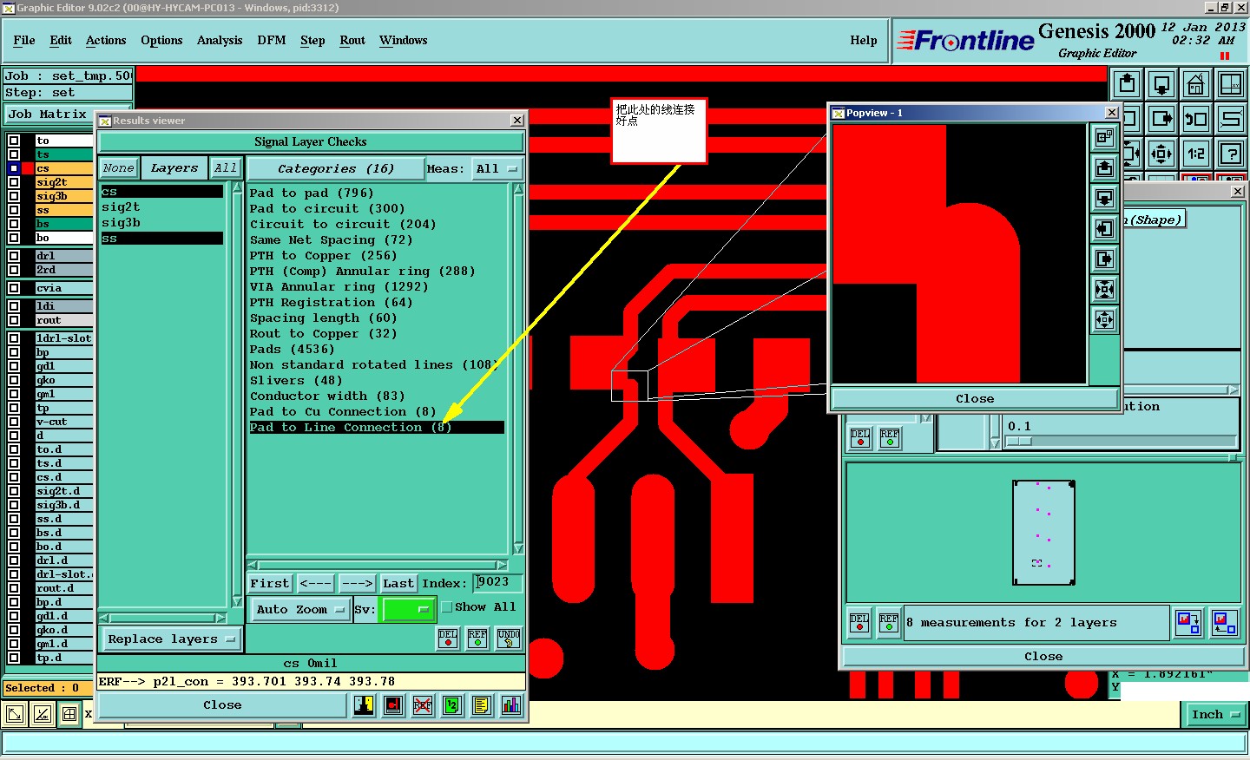Close the Popview window via Close button
The height and width of the screenshot is (760, 1250).
click(975, 399)
